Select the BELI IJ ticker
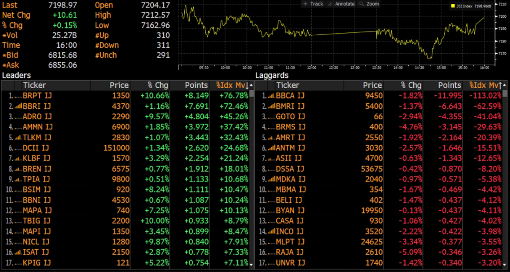Image resolution: width=510 pixels, height=272 pixels. 289,200
